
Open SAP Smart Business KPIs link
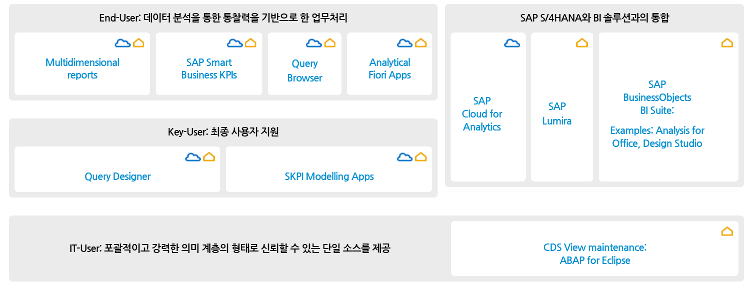(x=209, y=69)
